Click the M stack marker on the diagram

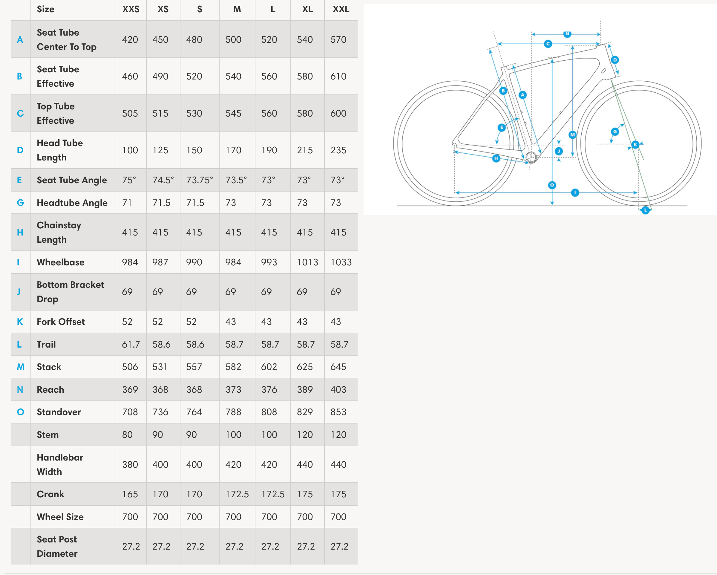572,135
